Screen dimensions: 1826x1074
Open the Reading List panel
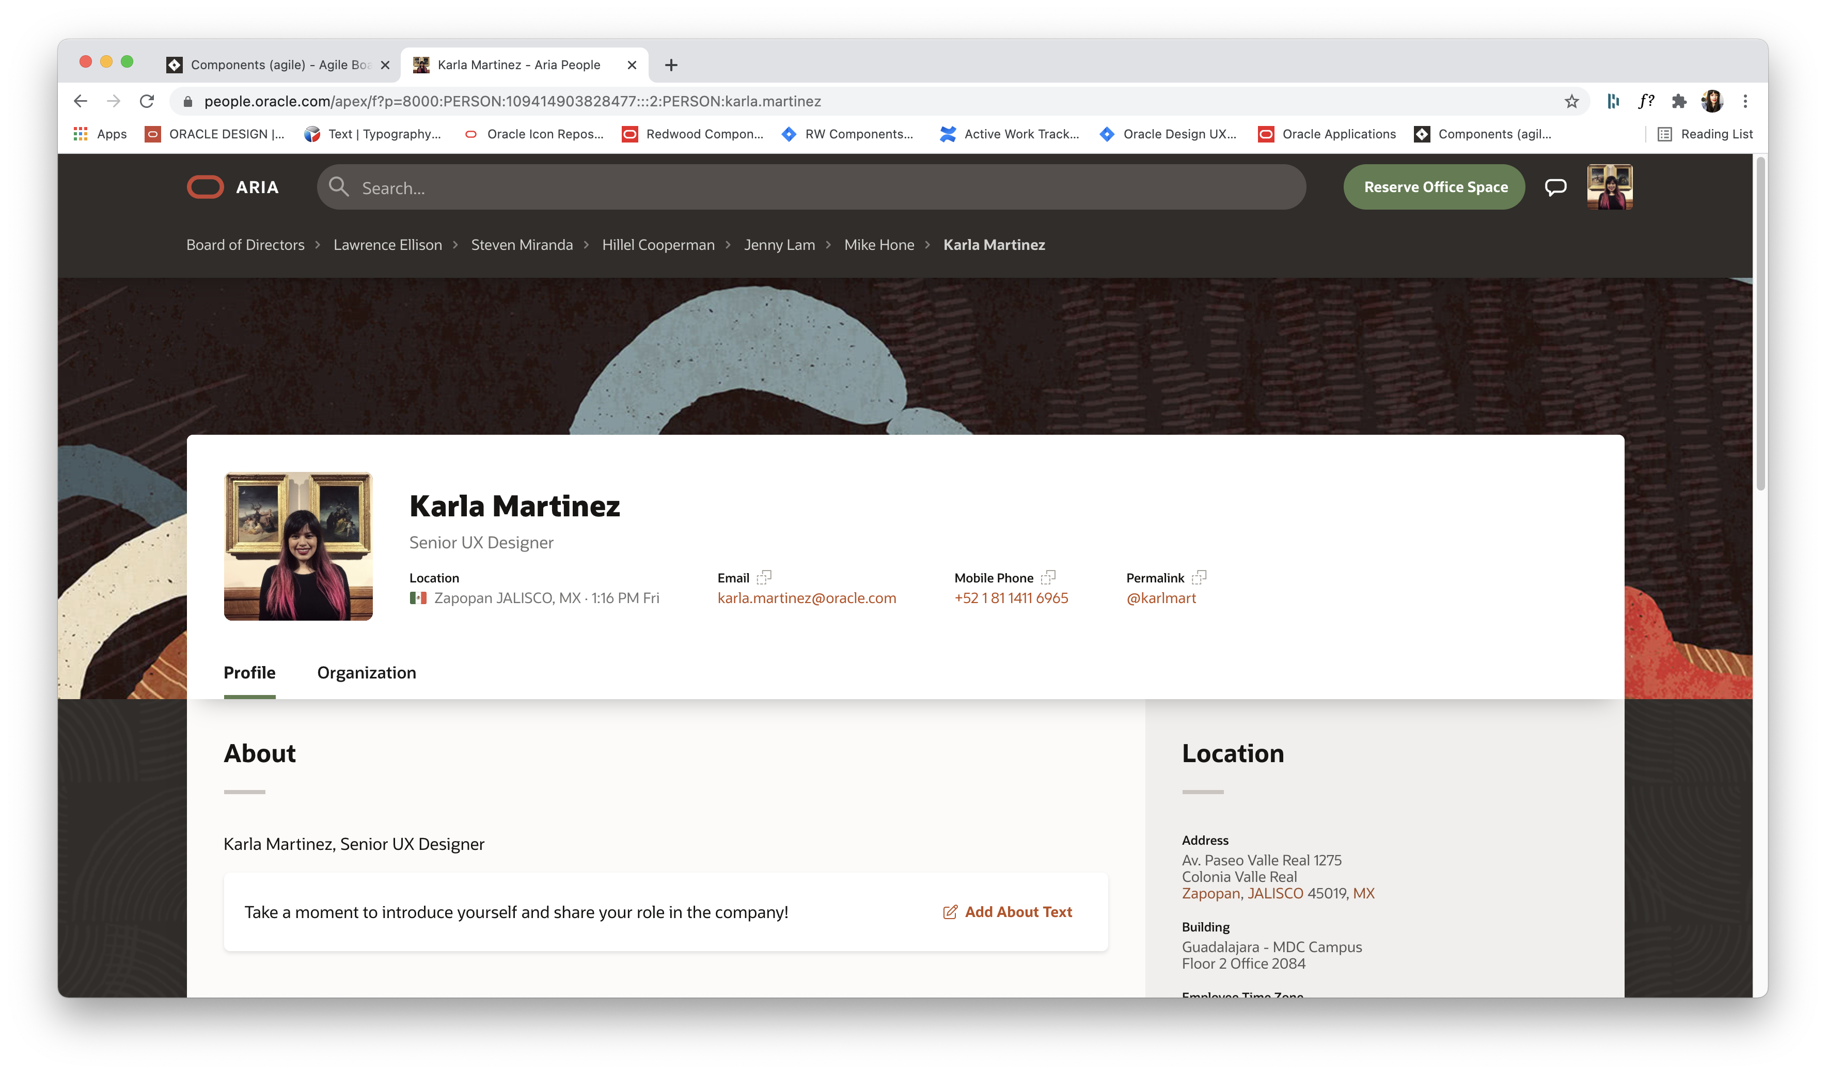click(1705, 134)
